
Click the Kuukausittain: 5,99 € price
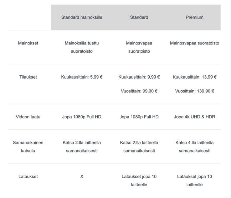pyautogui.click(x=82, y=77)
